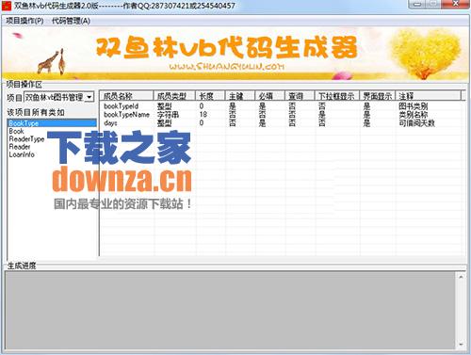
Task: Select ReaderType in the class list
Action: pos(52,139)
